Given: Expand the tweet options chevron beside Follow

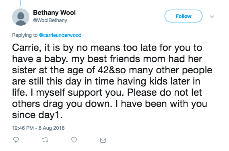Looking at the screenshot, I should tap(212, 16).
